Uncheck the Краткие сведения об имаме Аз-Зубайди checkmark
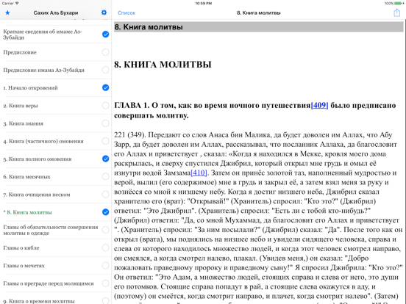Image resolution: width=406 pixels, height=304 pixels. (105, 34)
